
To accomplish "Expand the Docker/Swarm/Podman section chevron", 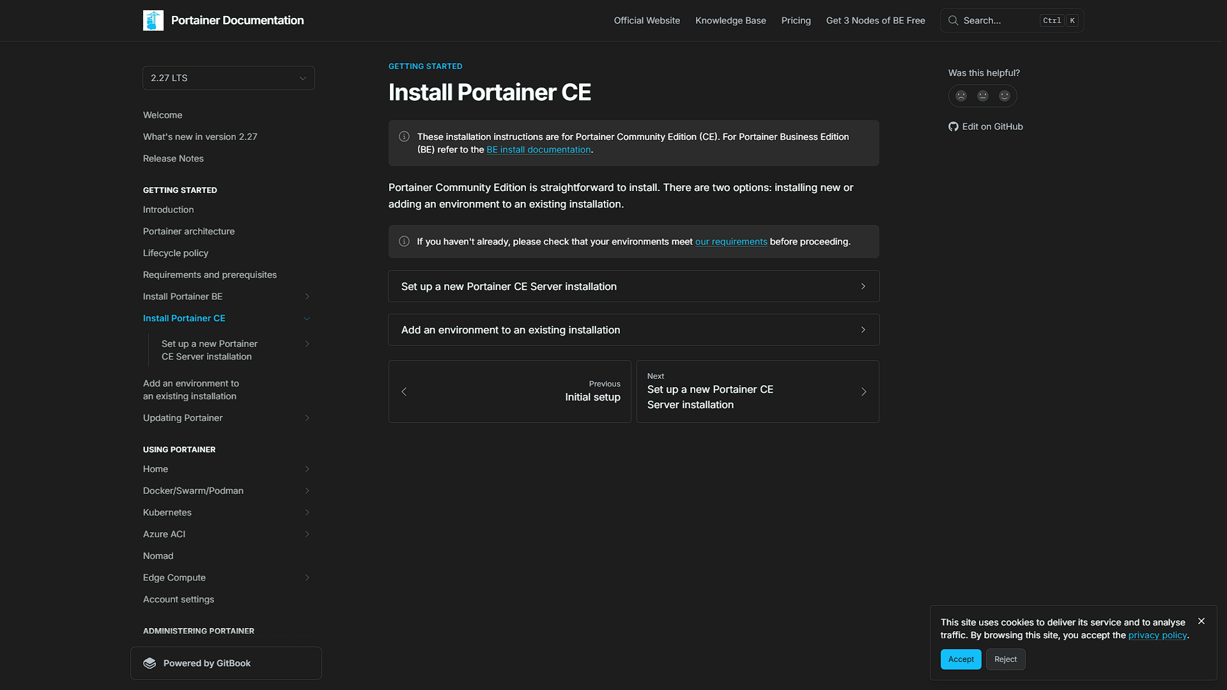I will (x=307, y=491).
